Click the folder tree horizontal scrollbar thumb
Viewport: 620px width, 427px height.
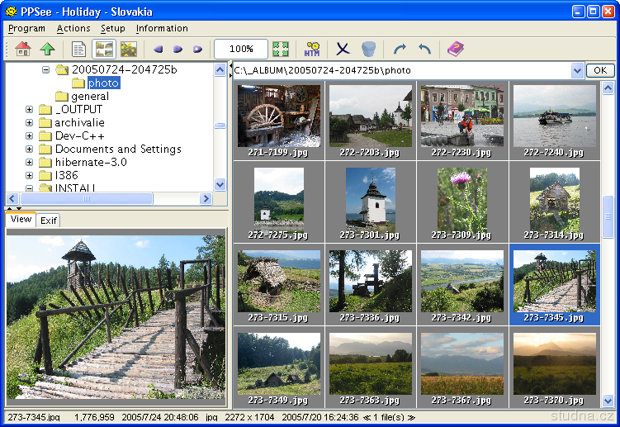[87, 199]
